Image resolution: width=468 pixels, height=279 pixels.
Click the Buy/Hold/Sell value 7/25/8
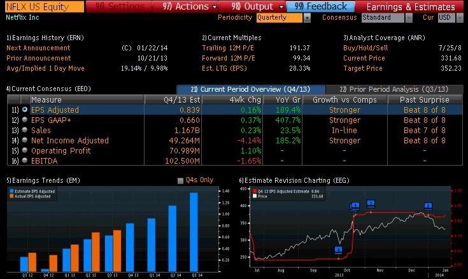coord(450,48)
